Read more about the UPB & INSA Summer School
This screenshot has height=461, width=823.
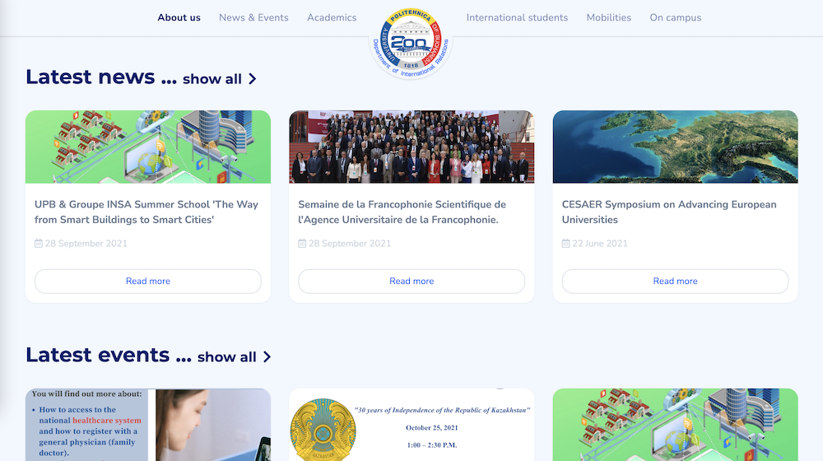tap(148, 281)
